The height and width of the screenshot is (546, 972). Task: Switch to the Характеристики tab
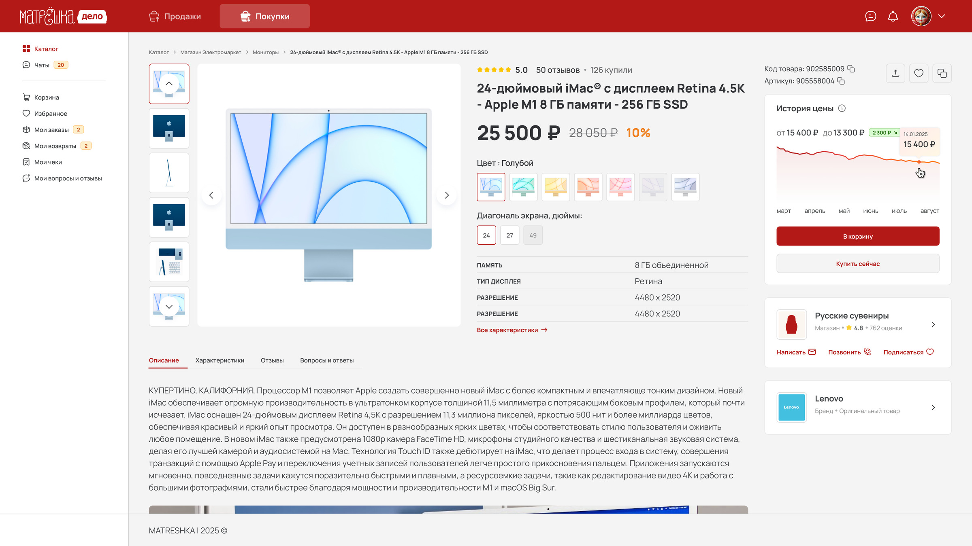tap(220, 360)
